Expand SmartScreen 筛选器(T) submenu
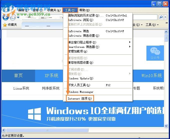Image resolution: width=170 pixels, height=139 pixels. pos(98,47)
